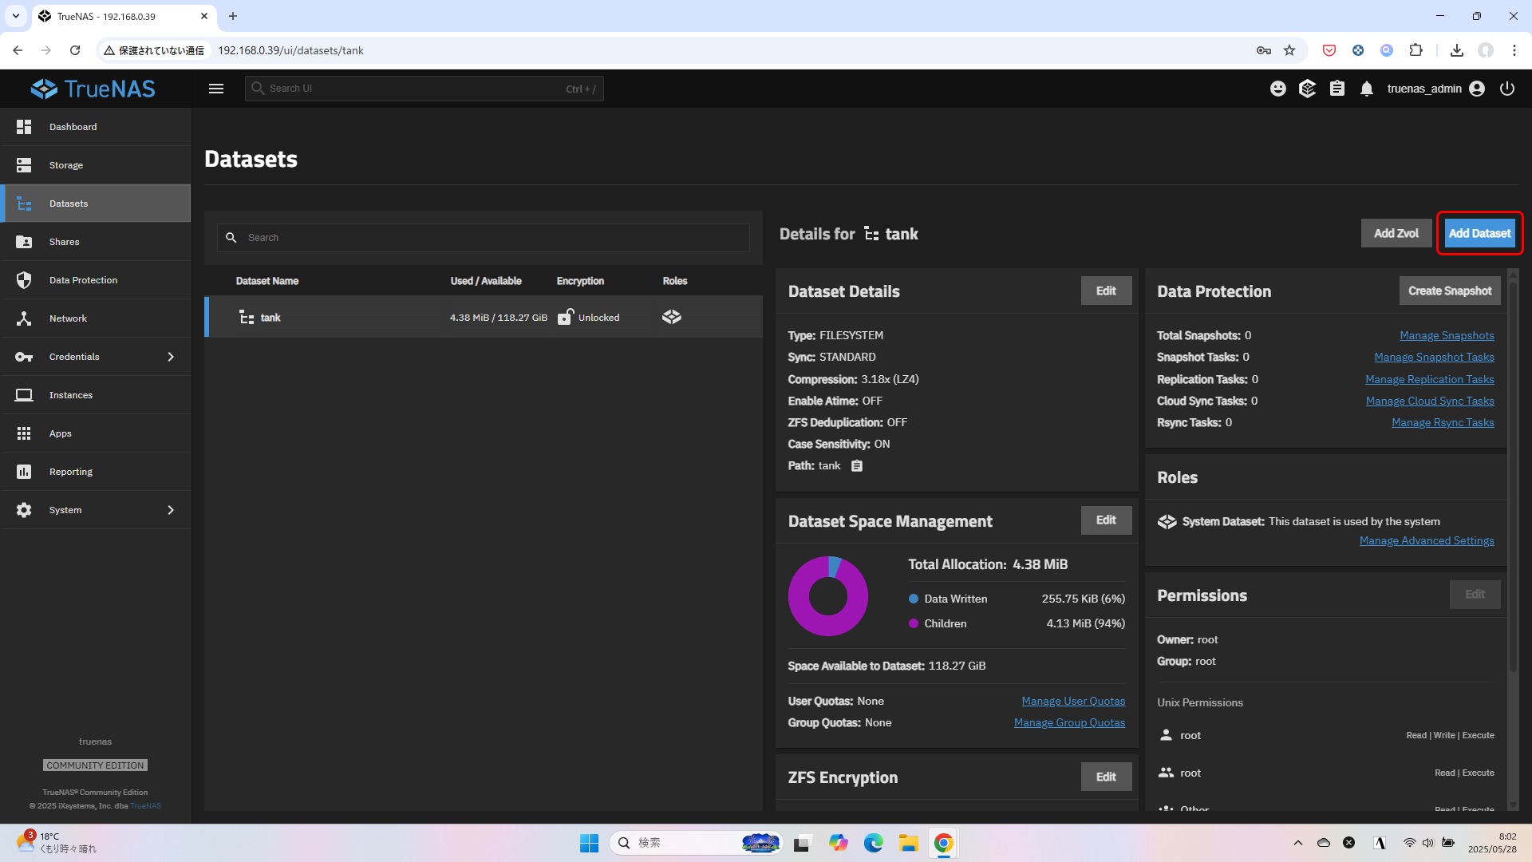Copy the dataset path with clipboard icon
The width and height of the screenshot is (1532, 862).
coord(857,466)
